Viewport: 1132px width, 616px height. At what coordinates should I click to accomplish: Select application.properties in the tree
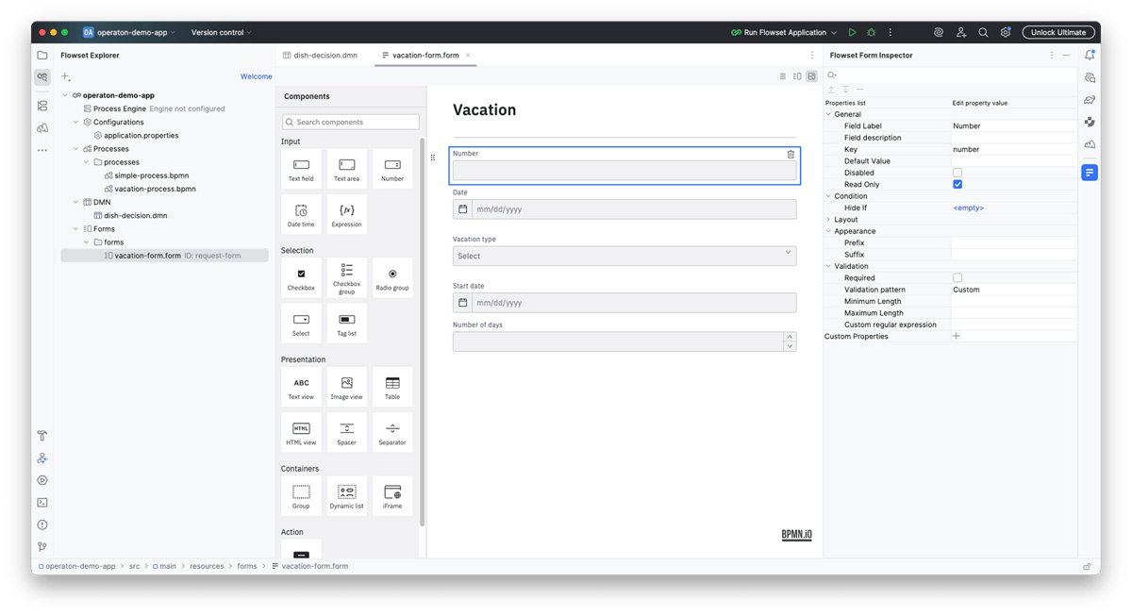[141, 135]
